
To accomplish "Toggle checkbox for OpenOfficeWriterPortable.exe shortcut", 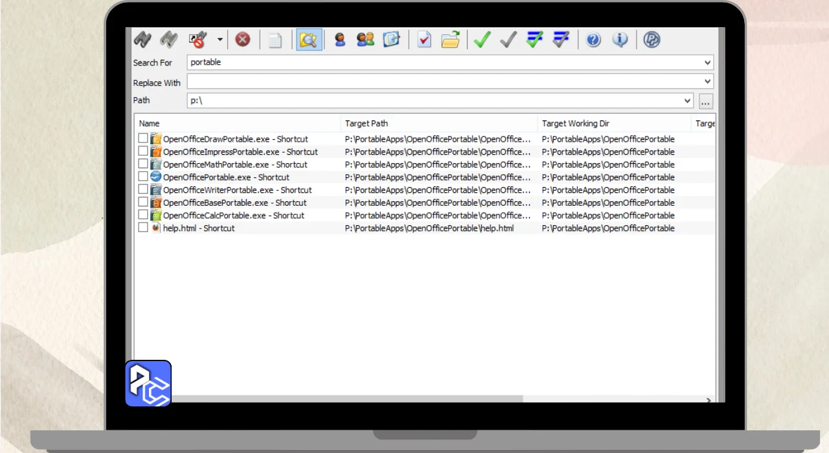I will tap(143, 190).
